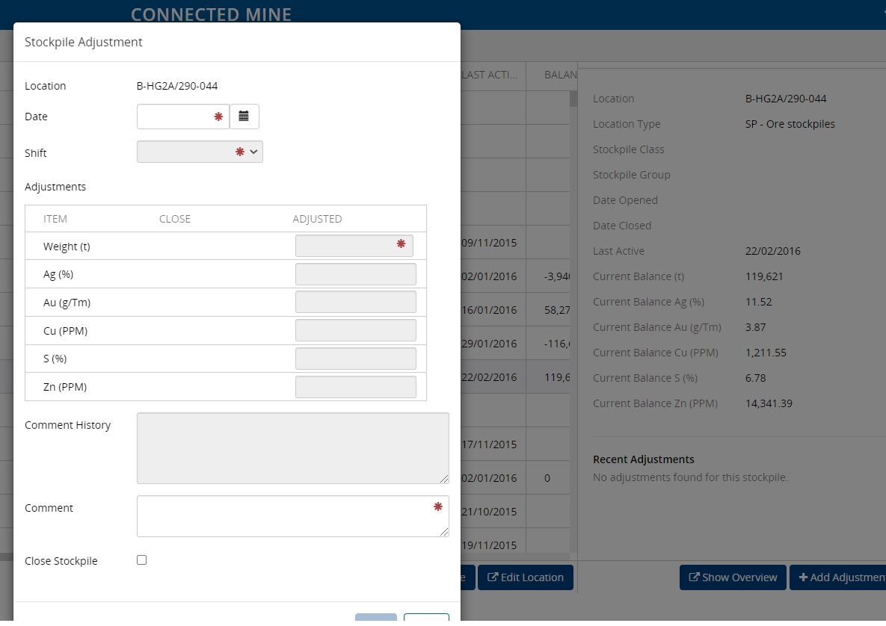The image size is (886, 626).
Task: Click Show Overview in background page
Action: tap(733, 577)
